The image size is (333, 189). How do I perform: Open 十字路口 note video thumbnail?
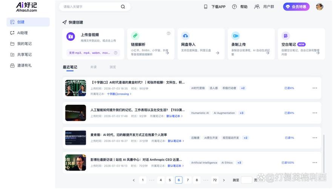[75, 88]
